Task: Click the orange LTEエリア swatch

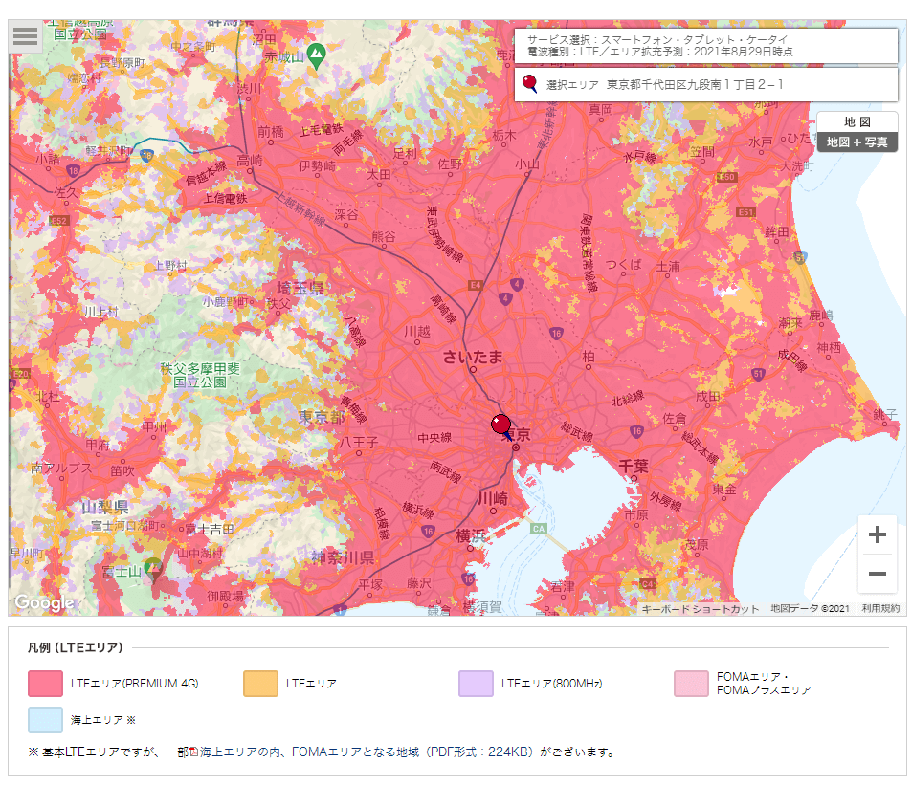Action: click(x=260, y=684)
